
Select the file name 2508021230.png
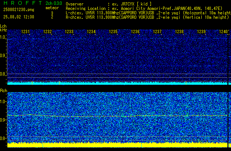point(19,10)
